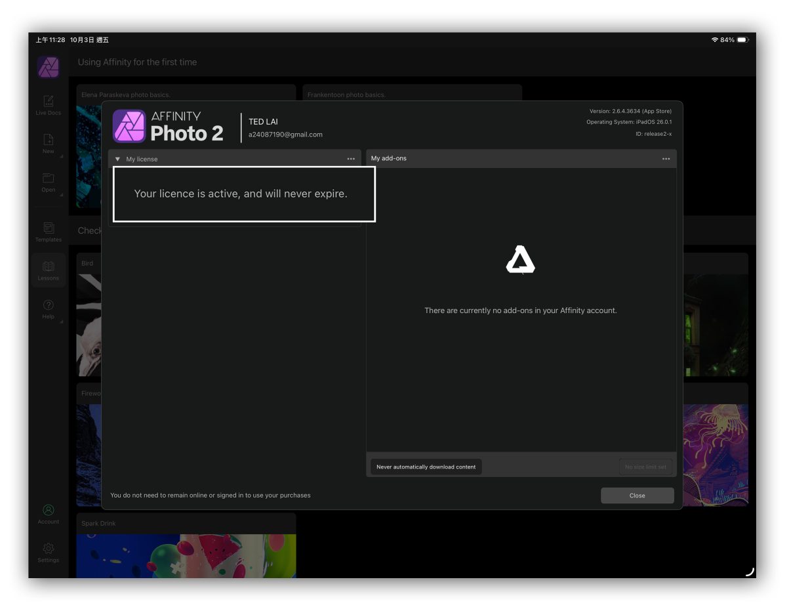Screen dimensions: 787x609
Task: Click the remain online notice text
Action: (211, 495)
